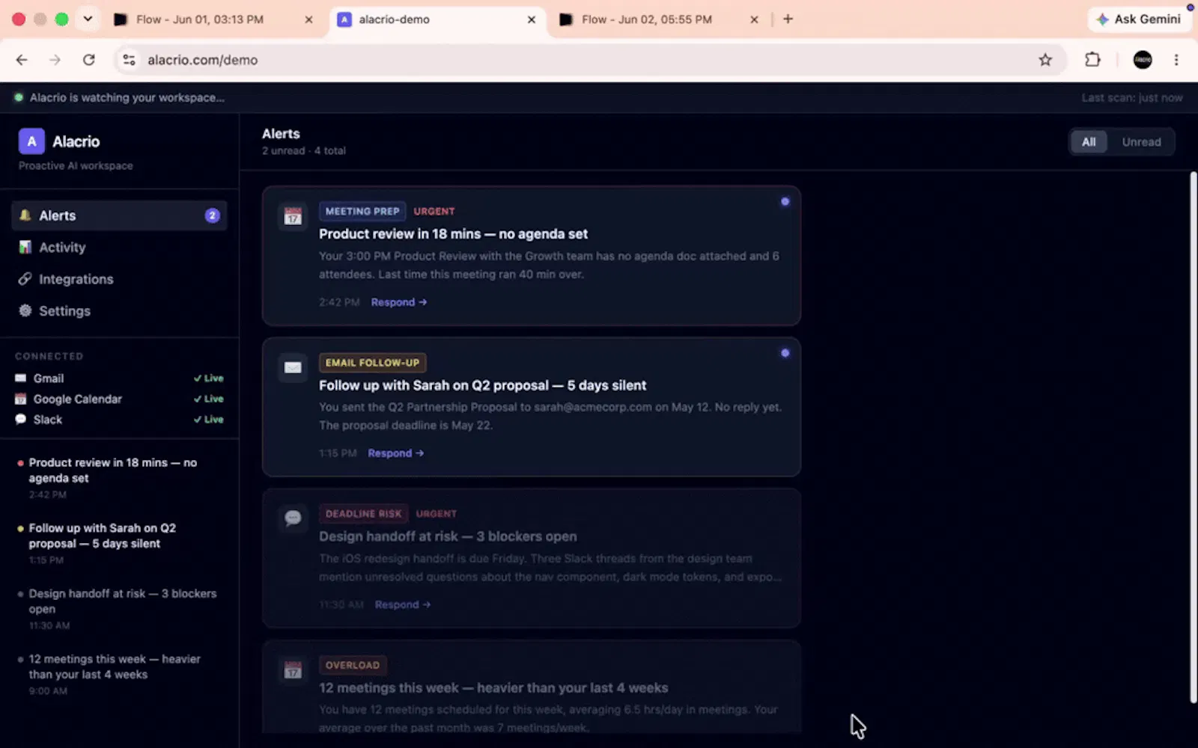Click the MEETING PREP tag
The image size is (1198, 748).
point(362,212)
